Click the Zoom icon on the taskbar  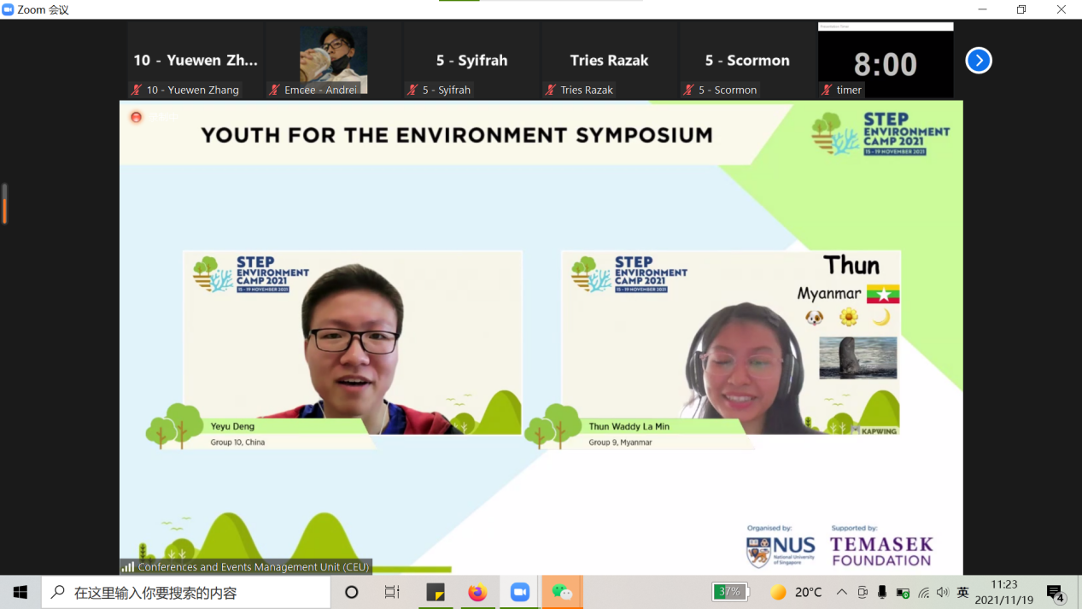point(519,592)
